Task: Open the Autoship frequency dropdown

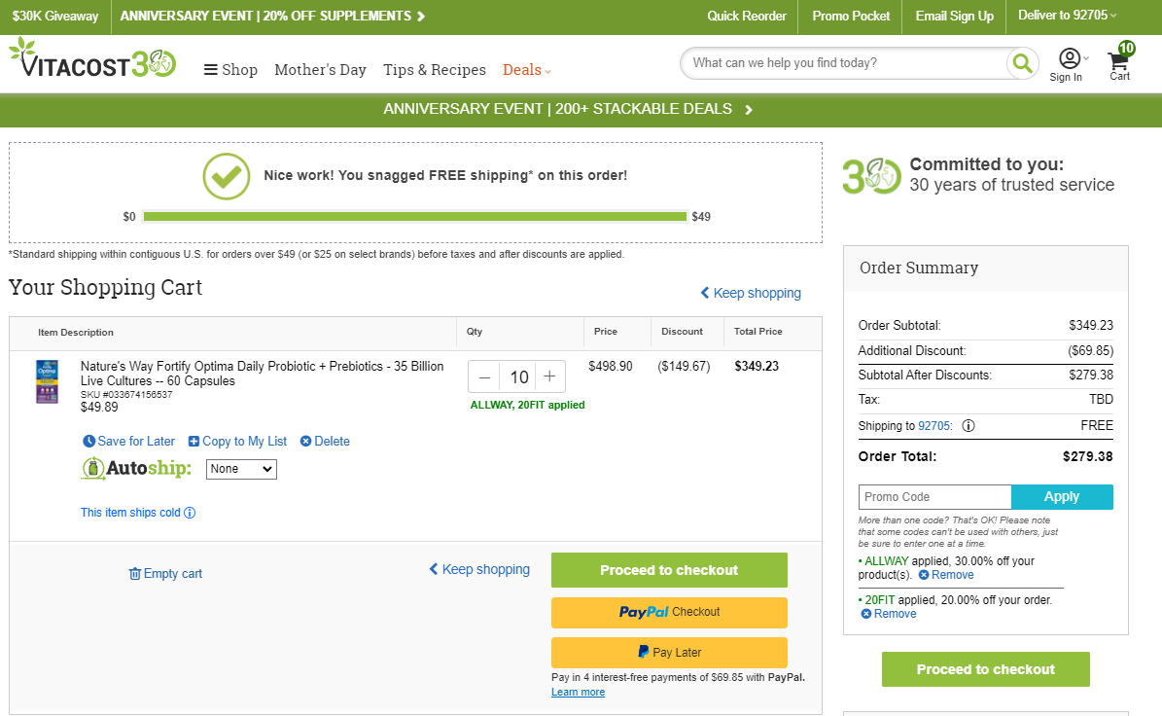Action: click(x=241, y=469)
